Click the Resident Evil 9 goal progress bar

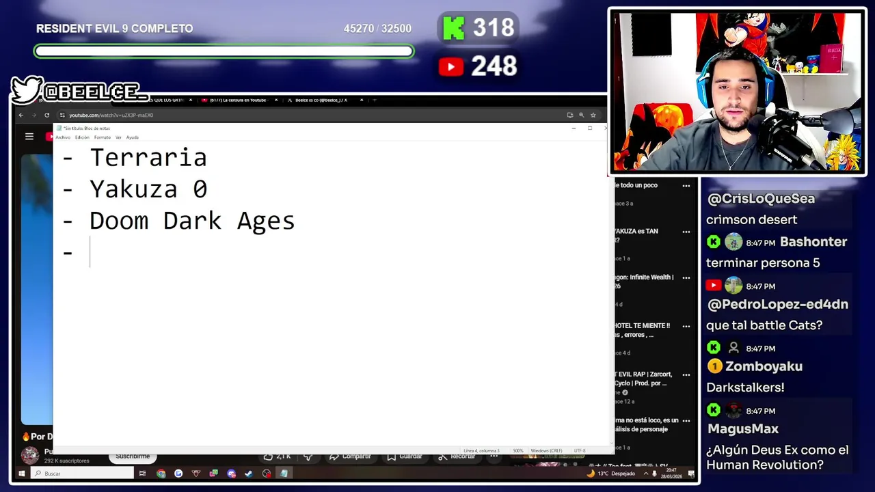point(224,51)
